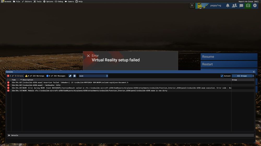261x146 pixels.
Task: Open the green FS marketplace icon
Action: point(248,5)
